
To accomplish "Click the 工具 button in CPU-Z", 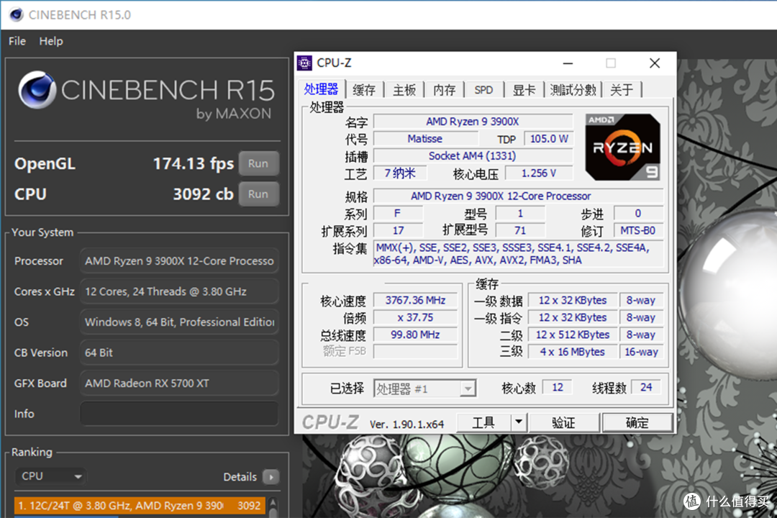I will pyautogui.click(x=483, y=423).
